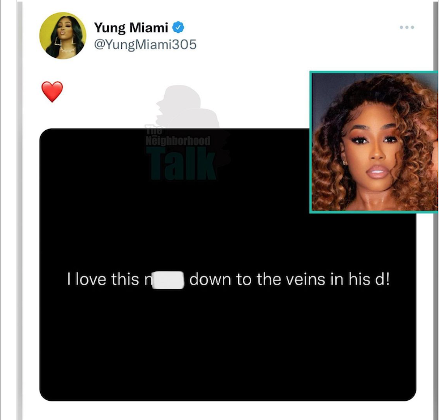
Task: Click the small "The" watermark word
Action: 154,130
